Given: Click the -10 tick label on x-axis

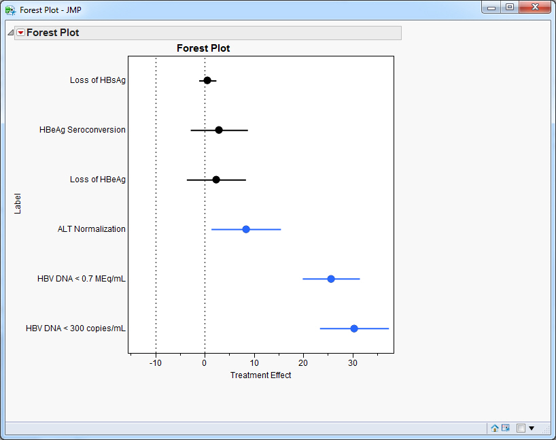Looking at the screenshot, I should (155, 363).
